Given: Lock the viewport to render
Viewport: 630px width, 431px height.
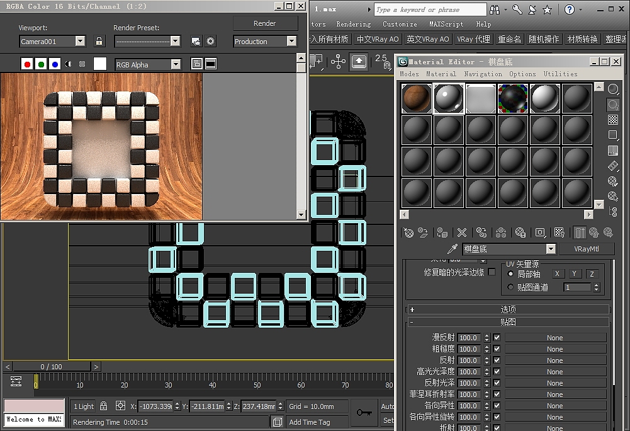Looking at the screenshot, I should tap(99, 41).
